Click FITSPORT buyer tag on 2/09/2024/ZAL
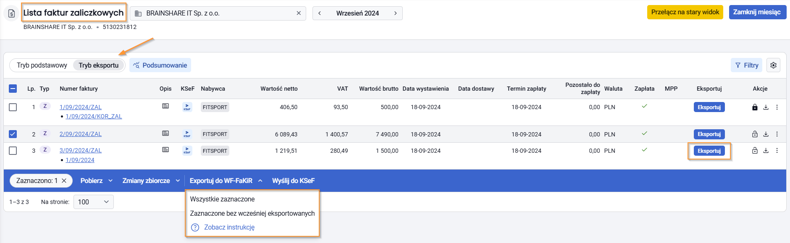 click(x=215, y=134)
